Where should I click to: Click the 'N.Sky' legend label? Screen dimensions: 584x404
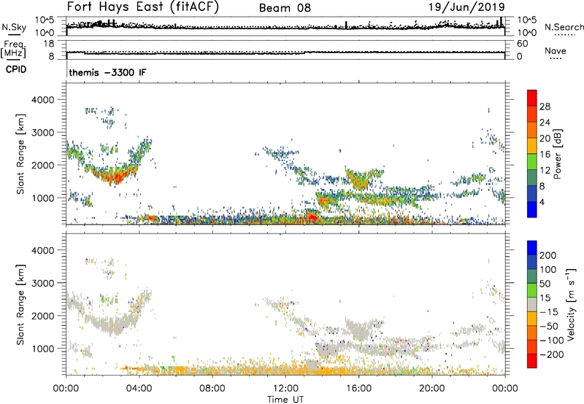tap(14, 27)
